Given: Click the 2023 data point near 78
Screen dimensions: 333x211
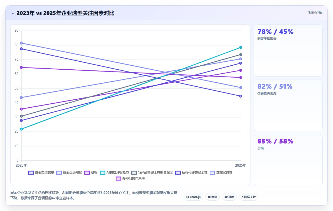Looking at the screenshot, I should tap(21, 49).
